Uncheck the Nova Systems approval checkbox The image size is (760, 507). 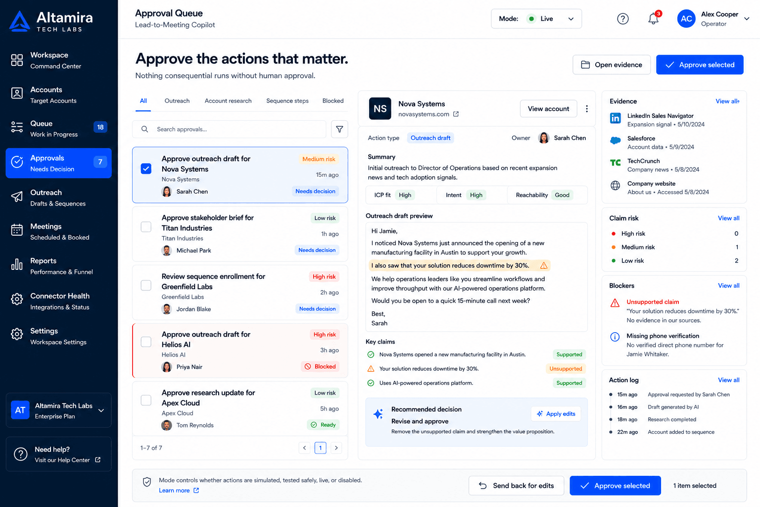tap(146, 169)
